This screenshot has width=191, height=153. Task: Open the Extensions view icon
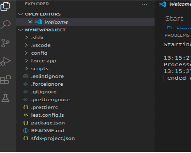coord(6,80)
